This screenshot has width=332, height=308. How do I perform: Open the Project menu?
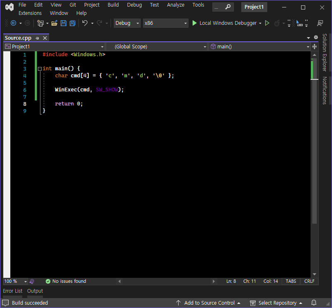[92, 5]
